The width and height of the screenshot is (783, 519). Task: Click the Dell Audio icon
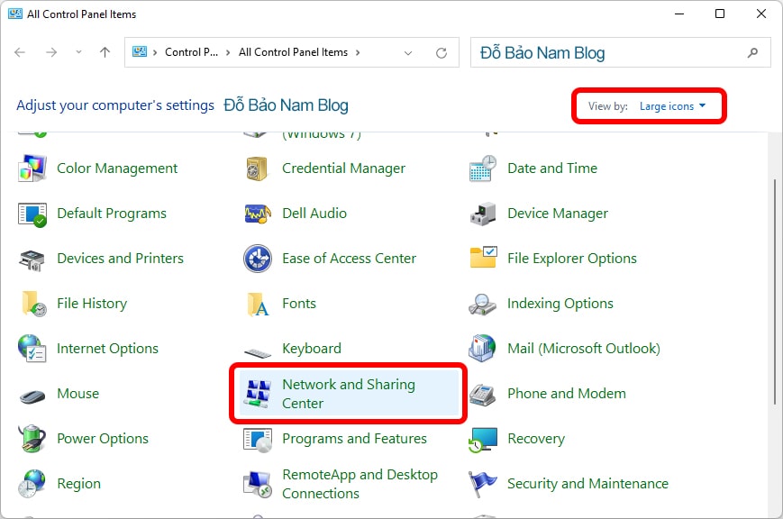258,214
